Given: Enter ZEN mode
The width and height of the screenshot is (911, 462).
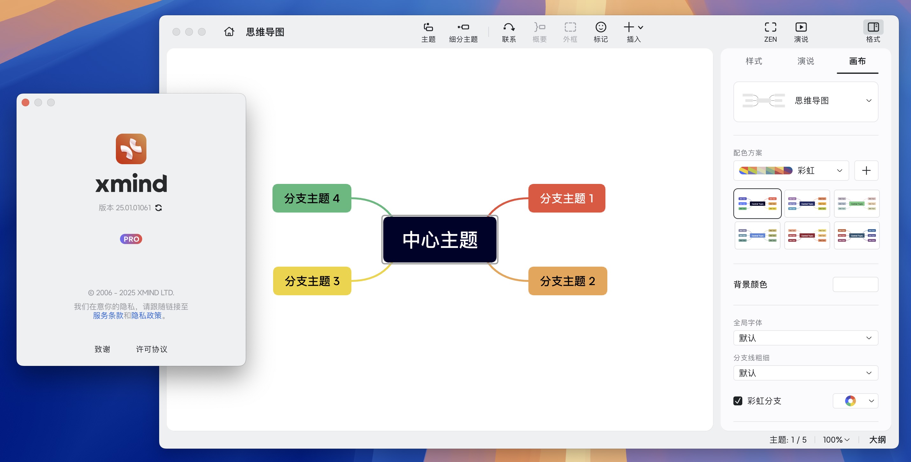Looking at the screenshot, I should [770, 32].
